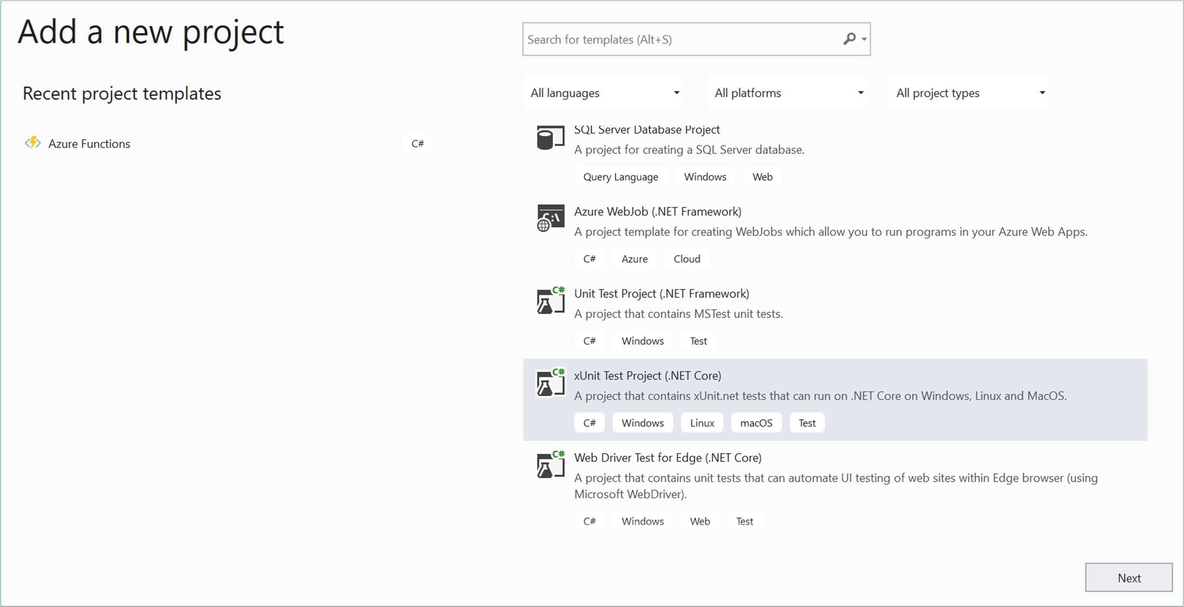Click the Web Driver Test for Edge icon
The width and height of the screenshot is (1184, 607).
point(550,465)
